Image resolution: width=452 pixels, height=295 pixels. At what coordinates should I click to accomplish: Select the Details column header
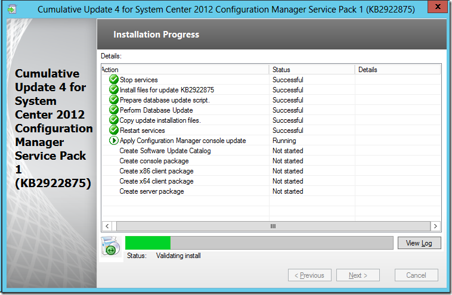click(x=397, y=70)
